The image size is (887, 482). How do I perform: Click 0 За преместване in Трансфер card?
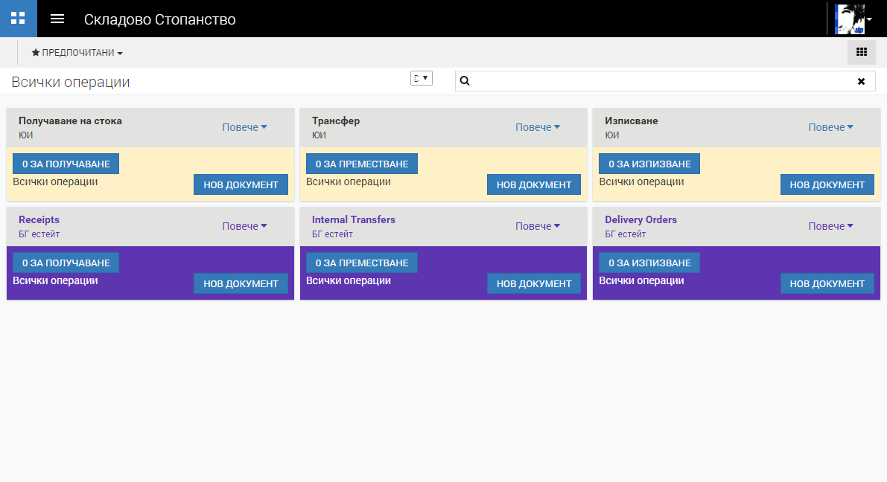[x=361, y=164]
